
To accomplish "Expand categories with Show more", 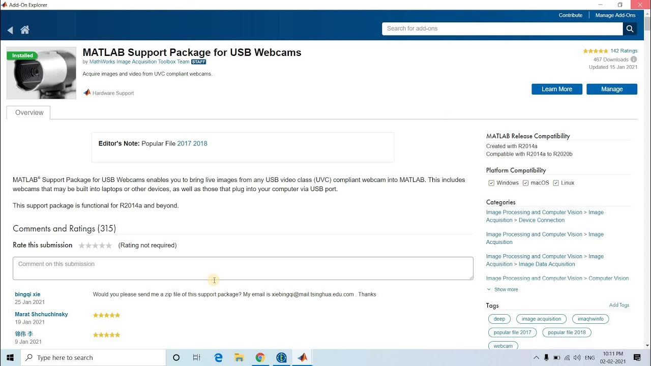I will coord(502,289).
